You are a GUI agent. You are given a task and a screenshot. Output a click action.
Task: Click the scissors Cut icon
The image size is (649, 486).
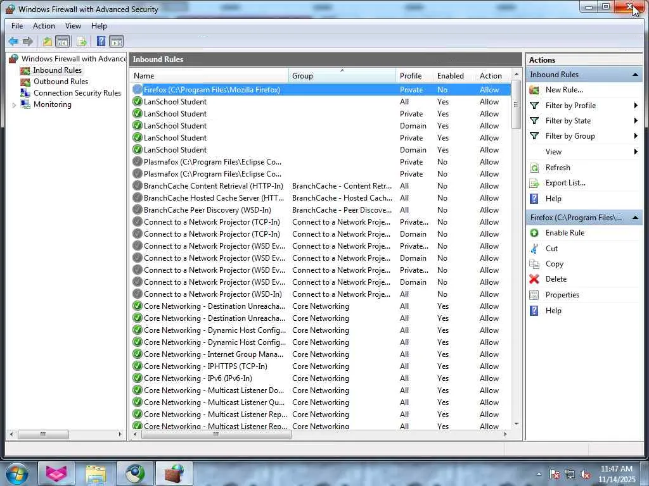[534, 248]
